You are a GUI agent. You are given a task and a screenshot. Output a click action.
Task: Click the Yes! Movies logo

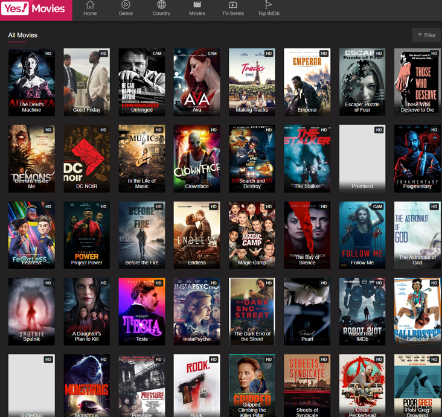pyautogui.click(x=36, y=10)
